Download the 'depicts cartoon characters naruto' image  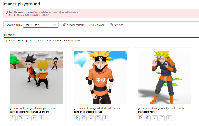coord(155,118)
